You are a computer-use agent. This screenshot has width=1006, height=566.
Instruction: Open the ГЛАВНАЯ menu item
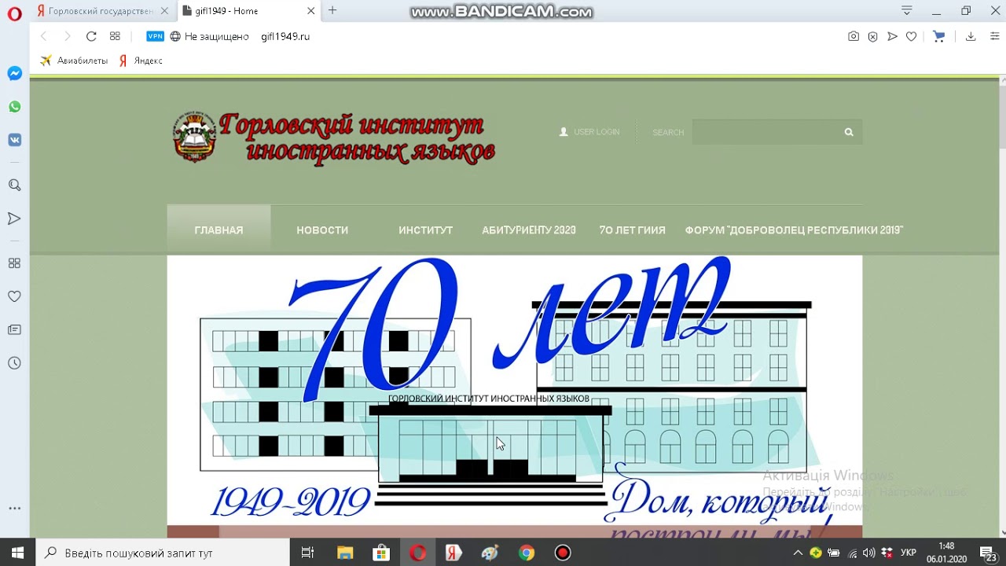point(218,230)
